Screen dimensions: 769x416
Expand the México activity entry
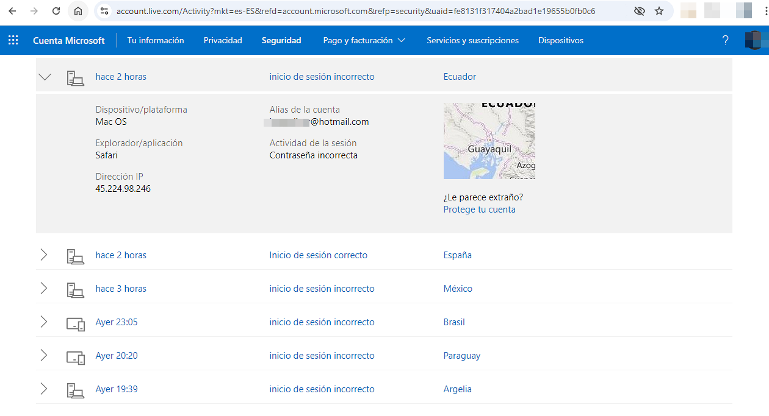pyautogui.click(x=43, y=289)
